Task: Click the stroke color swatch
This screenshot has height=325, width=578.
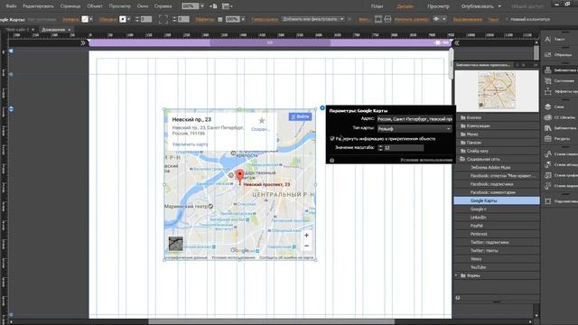Action: [x=123, y=19]
